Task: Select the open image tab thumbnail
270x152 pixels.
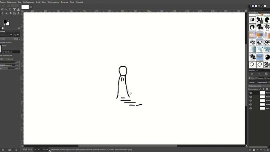Action: pyautogui.click(x=25, y=7)
